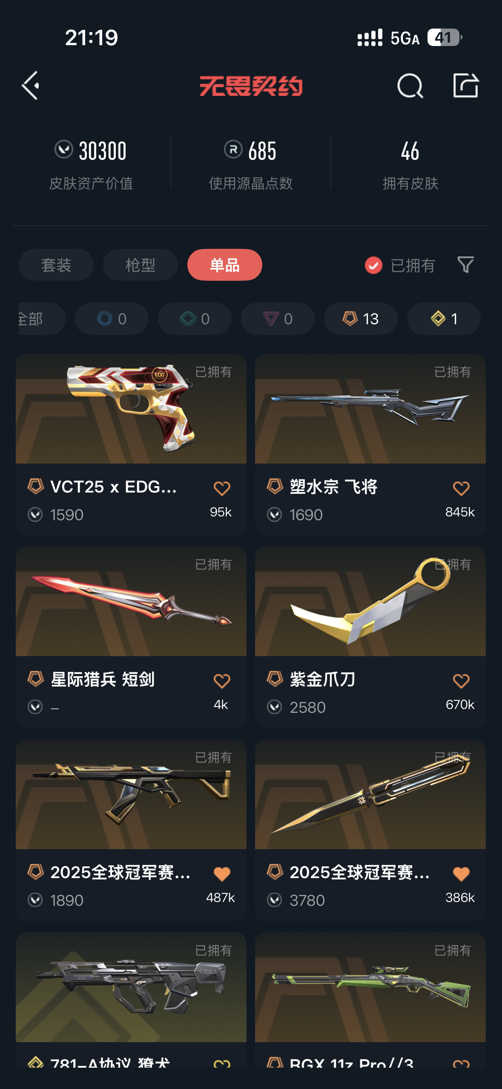Filter by orange tier showing 13
The height and width of the screenshot is (1089, 502).
[x=361, y=319]
